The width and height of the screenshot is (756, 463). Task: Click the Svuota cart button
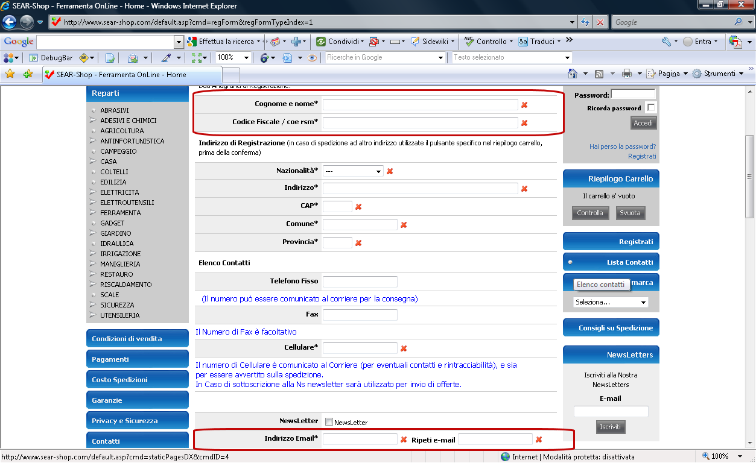[x=630, y=213]
